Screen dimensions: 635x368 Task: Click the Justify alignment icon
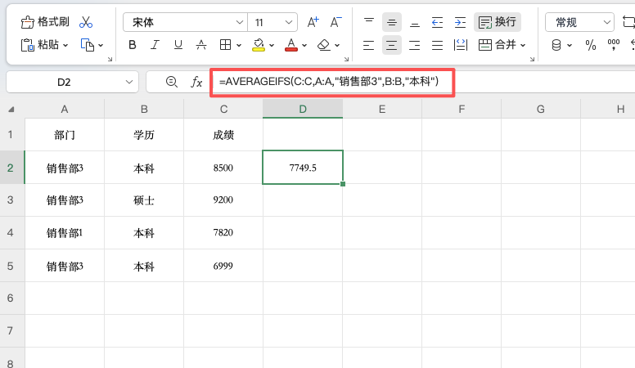[x=437, y=45]
